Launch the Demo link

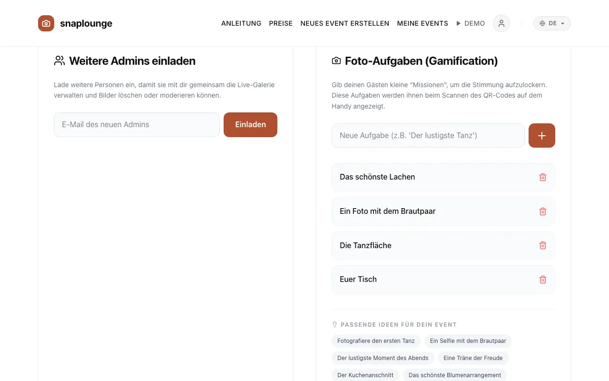point(471,23)
